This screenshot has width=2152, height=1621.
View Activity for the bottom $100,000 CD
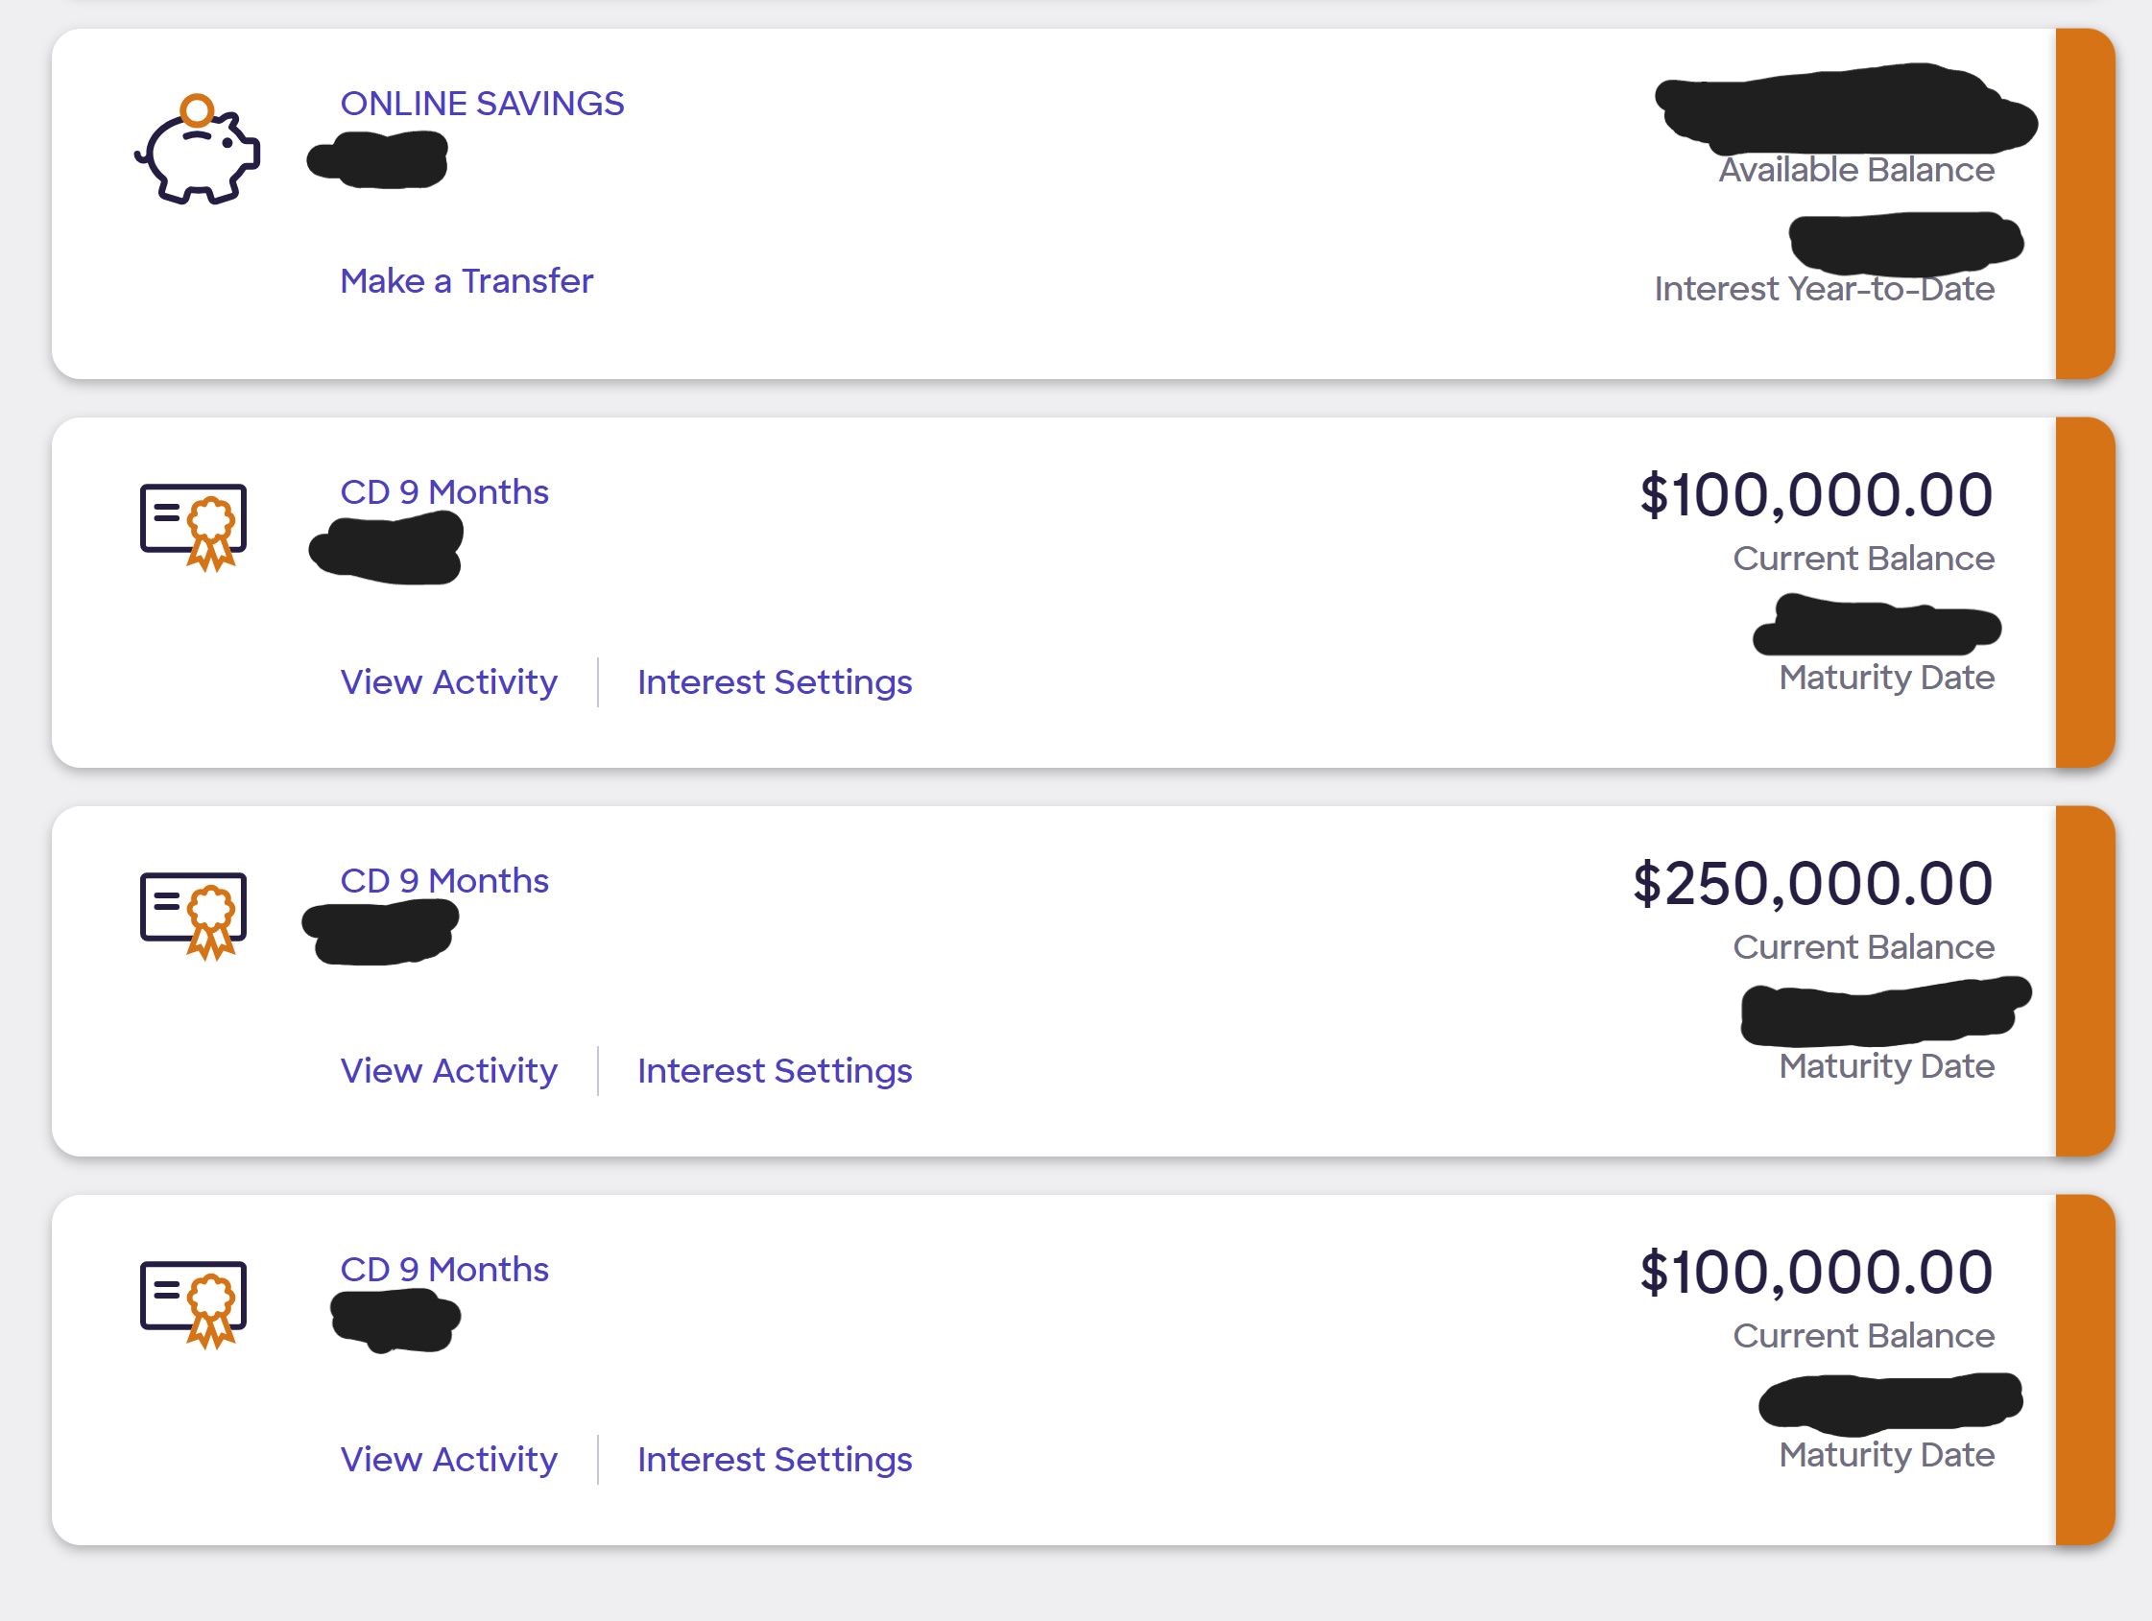click(x=448, y=1459)
